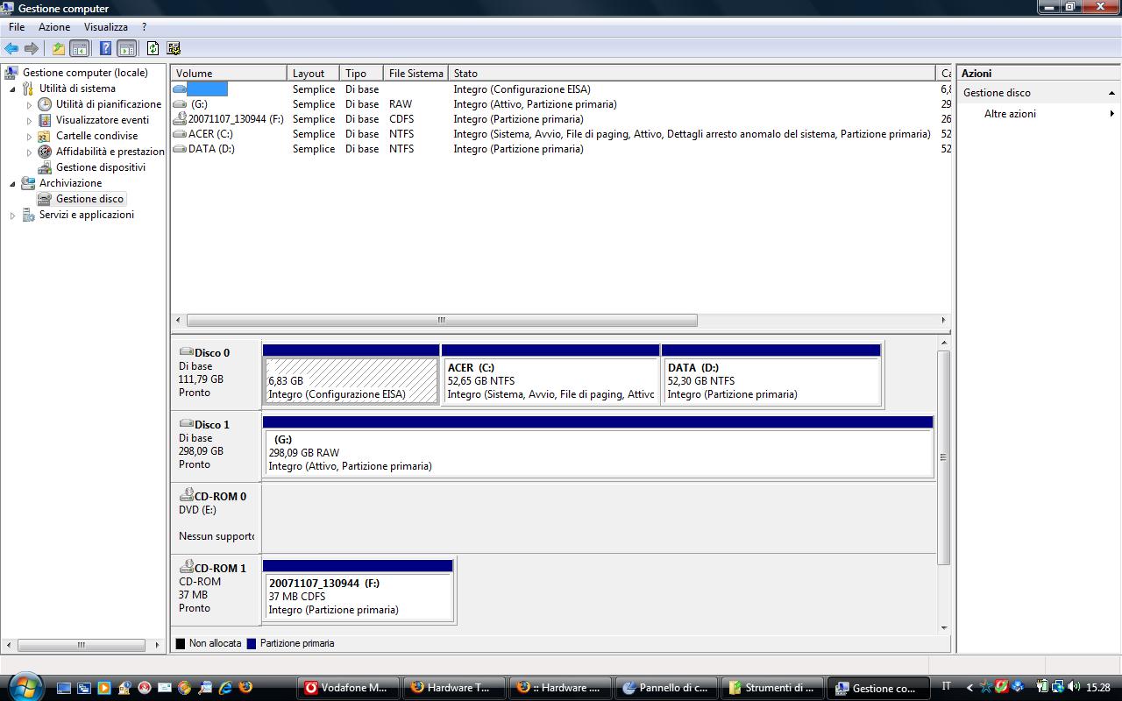Viewport: 1122px width, 701px height.
Task: Launch Internet Explorer from quick launch
Action: pos(225,688)
